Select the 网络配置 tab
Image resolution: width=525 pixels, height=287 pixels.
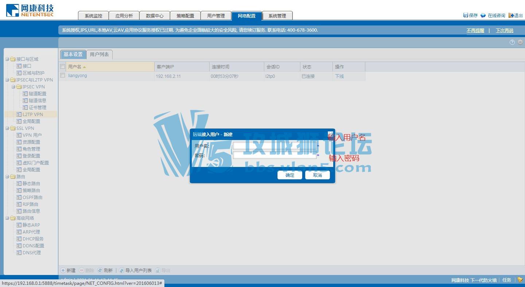pos(246,16)
